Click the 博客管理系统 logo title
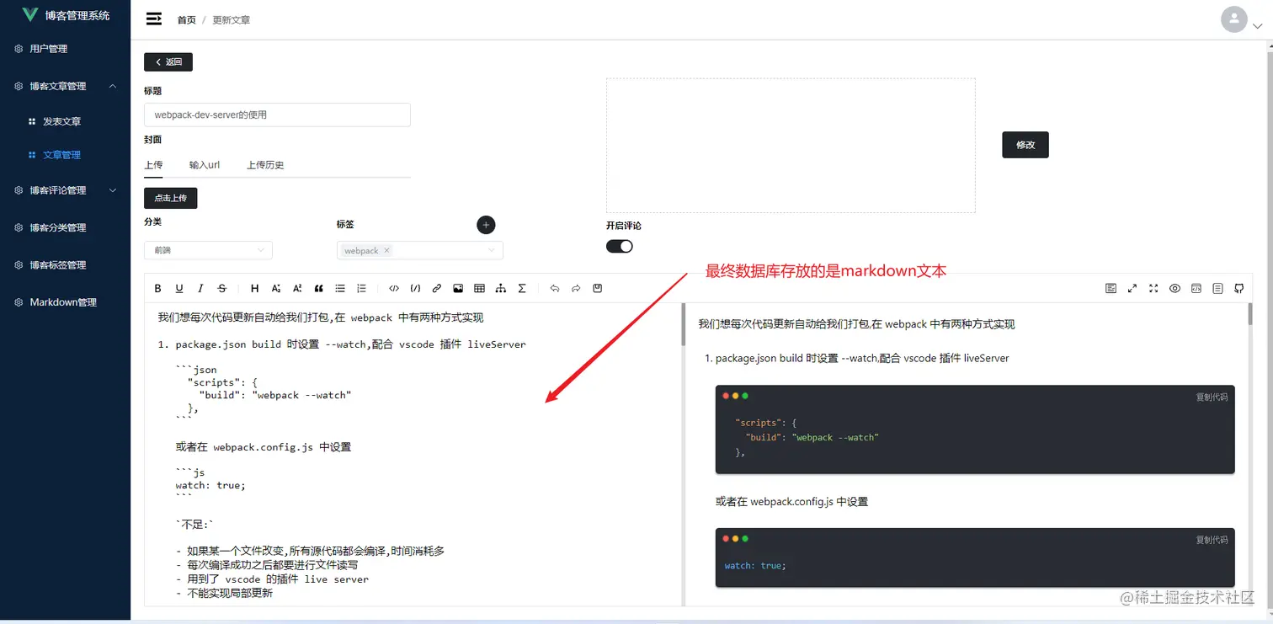Screen dimensions: 1273x624 [x=77, y=15]
